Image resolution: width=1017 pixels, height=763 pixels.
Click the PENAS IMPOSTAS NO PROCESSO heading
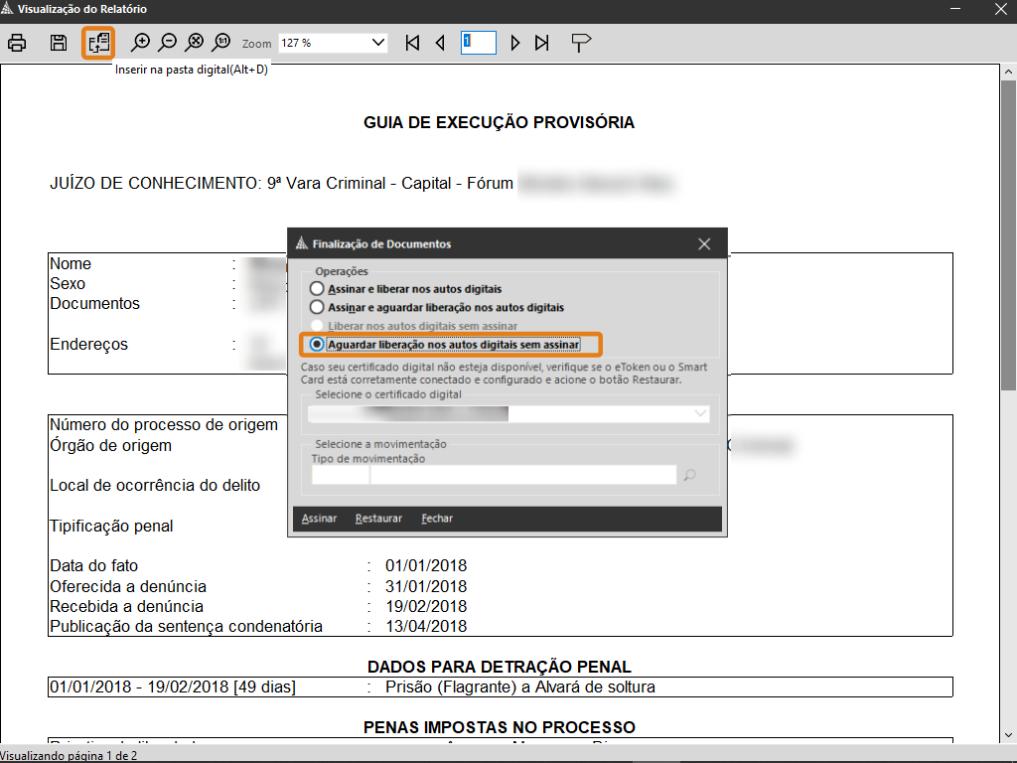500,727
